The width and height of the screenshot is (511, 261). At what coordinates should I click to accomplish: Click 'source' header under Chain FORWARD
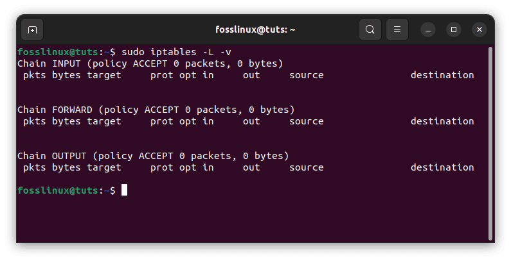[x=306, y=121]
